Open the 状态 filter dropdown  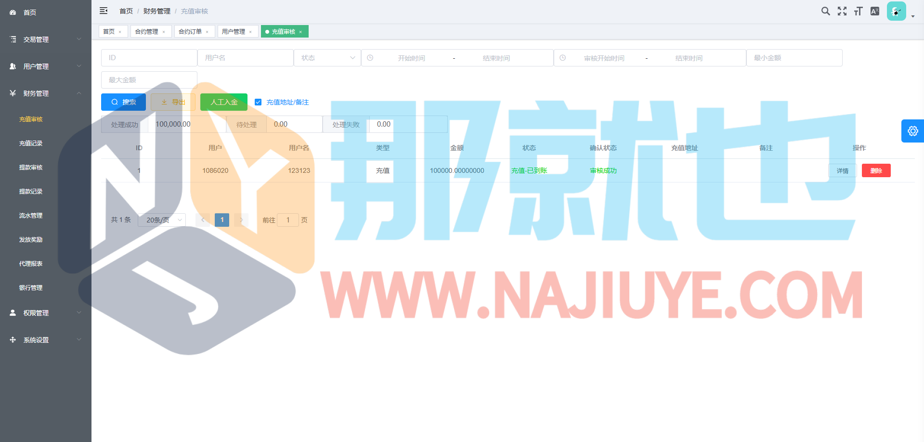point(327,58)
